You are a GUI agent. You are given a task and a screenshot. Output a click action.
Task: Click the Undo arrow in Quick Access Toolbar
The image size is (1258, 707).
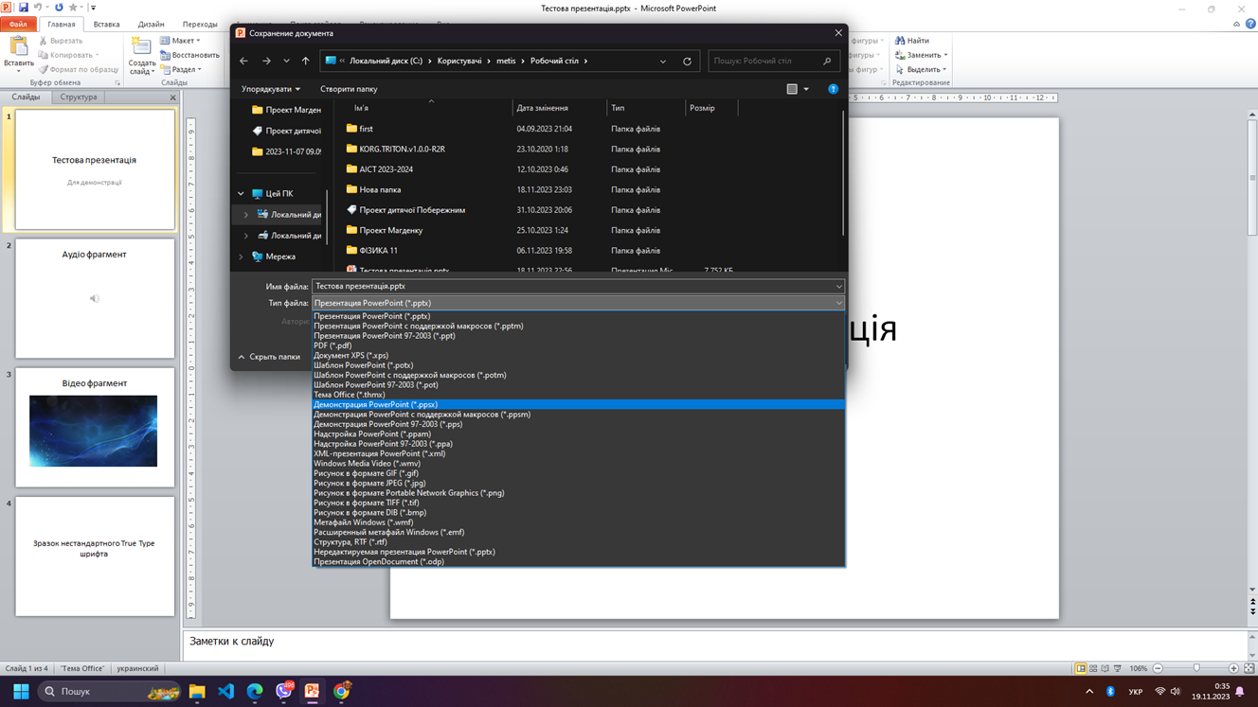click(x=38, y=8)
